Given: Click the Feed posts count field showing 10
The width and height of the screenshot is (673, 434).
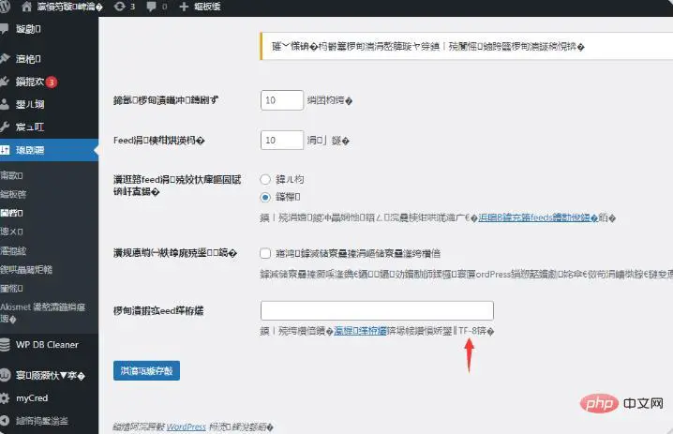Looking at the screenshot, I should (x=282, y=140).
